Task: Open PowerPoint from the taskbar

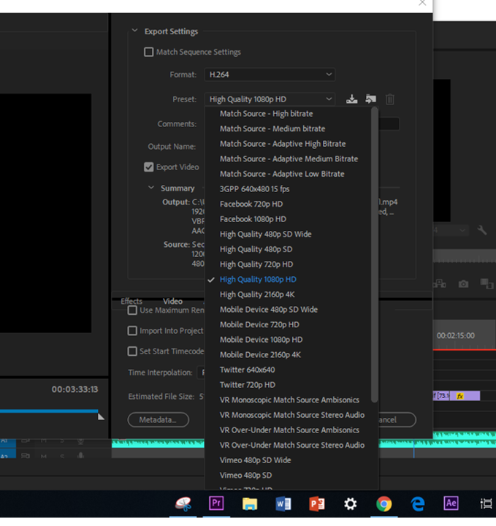Action: (317, 503)
